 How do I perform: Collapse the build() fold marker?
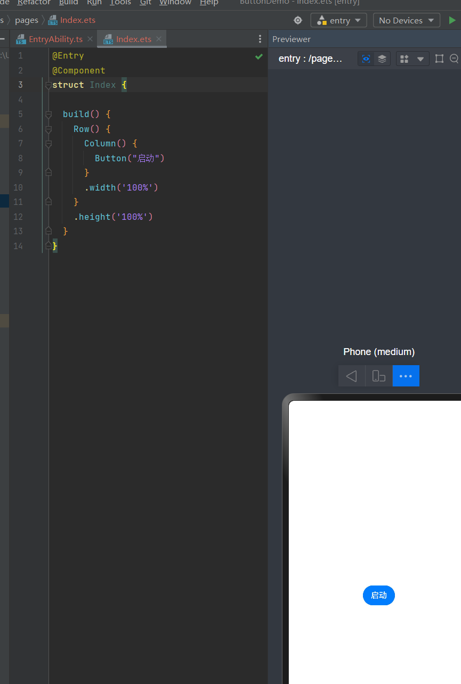(48, 114)
